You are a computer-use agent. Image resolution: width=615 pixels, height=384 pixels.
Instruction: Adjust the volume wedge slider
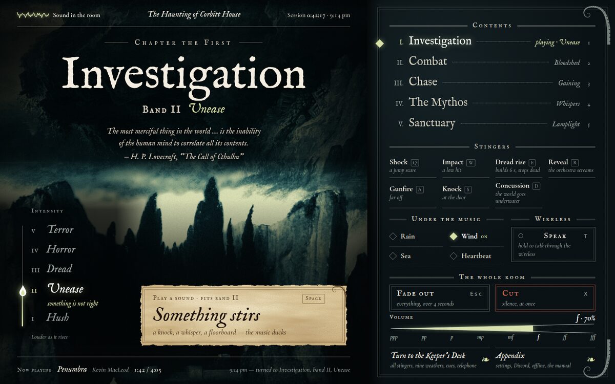point(492,328)
